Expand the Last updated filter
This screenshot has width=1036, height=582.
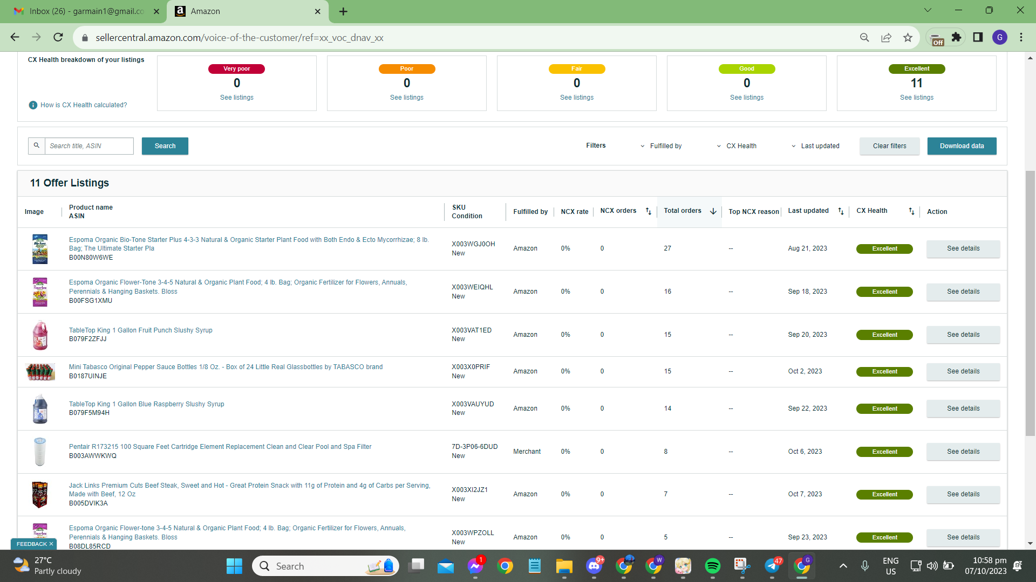(815, 146)
